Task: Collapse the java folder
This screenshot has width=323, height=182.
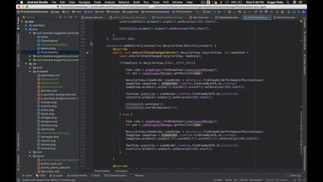Action: pyautogui.click(x=26, y=29)
